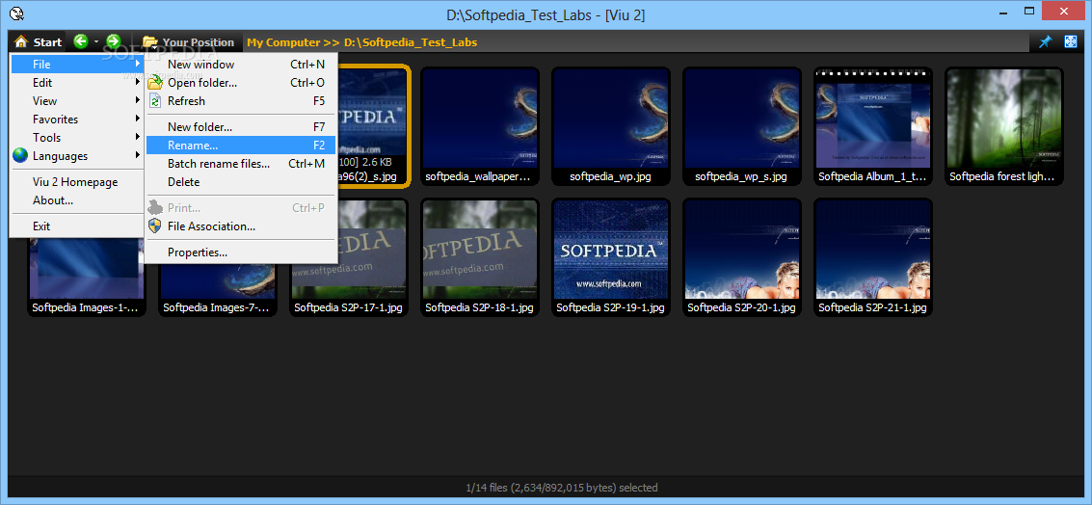Expand the Favorites submenu
The height and width of the screenshot is (505, 1092).
76,120
